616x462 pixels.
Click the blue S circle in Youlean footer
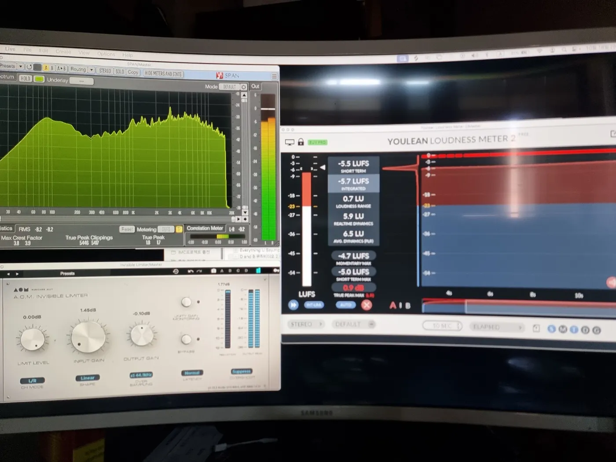point(552,329)
